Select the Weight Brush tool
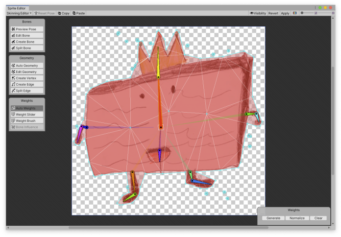The width and height of the screenshot is (341, 237). pyautogui.click(x=27, y=121)
